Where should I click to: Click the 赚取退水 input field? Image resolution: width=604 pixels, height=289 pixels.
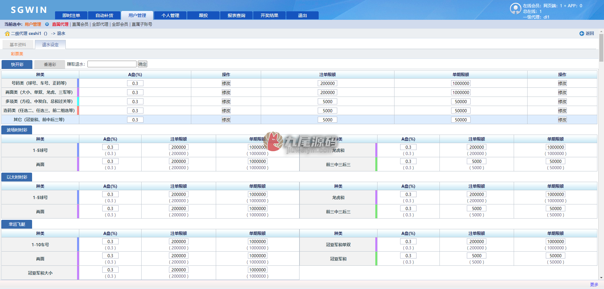[x=112, y=64]
